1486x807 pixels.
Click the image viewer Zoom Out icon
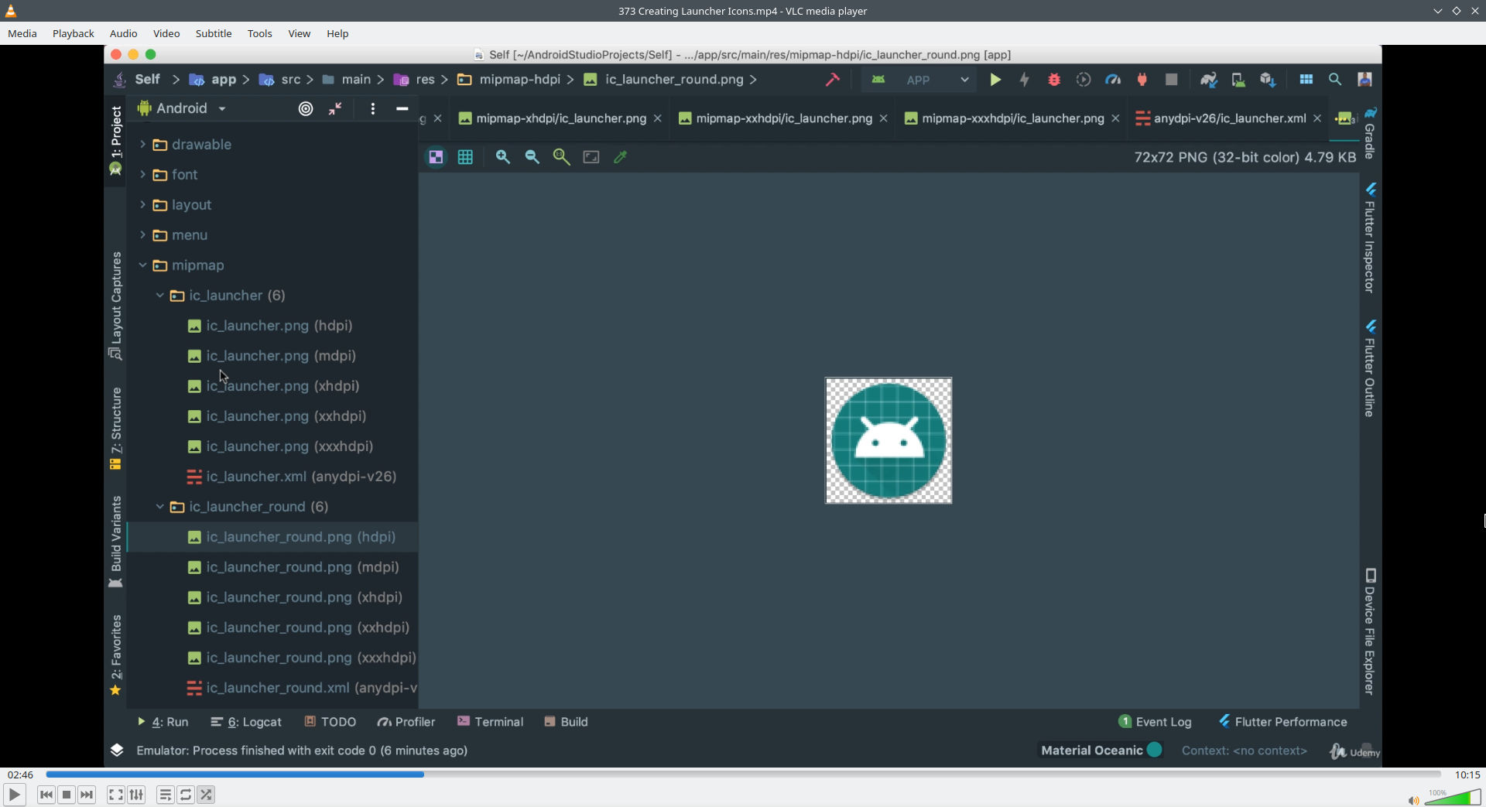[x=532, y=157]
